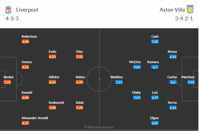Screen dimensions: 199x131
Task: Click the Liverpool club crest
Action: pyautogui.click(x=8, y=10)
